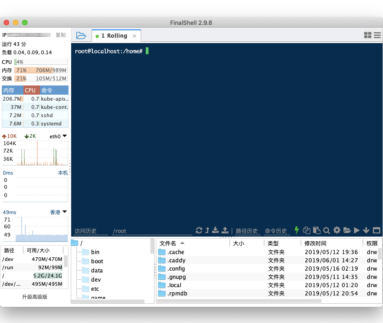
Task: Switch to grid layout view icon
Action: (368, 35)
